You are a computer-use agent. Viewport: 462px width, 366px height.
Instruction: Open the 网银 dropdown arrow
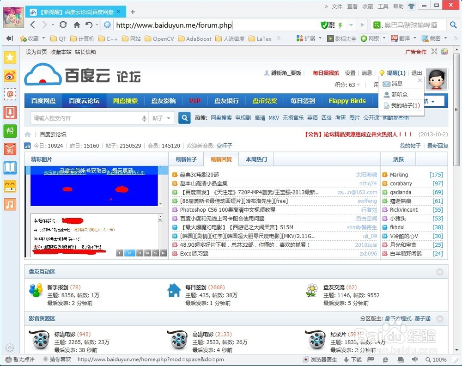pyautogui.click(x=384, y=38)
